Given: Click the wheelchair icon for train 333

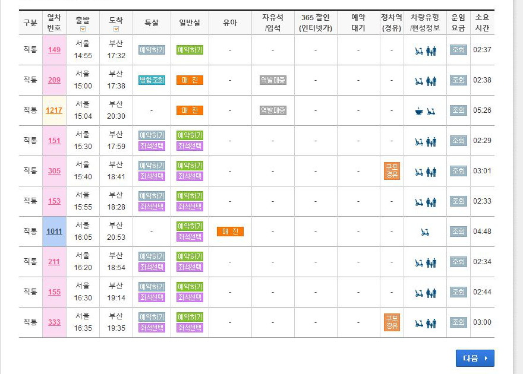Looking at the screenshot, I should click(x=419, y=323).
